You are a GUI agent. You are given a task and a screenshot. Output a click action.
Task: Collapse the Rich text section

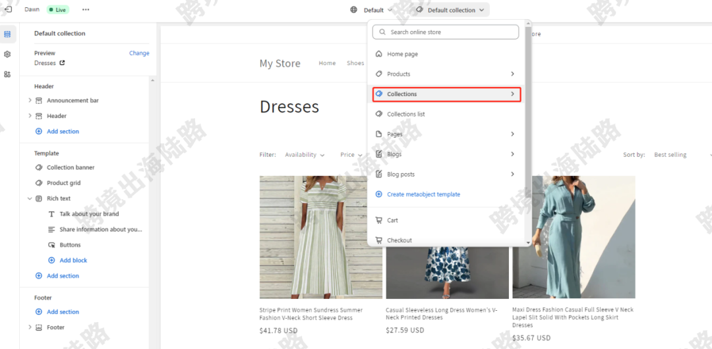point(30,199)
